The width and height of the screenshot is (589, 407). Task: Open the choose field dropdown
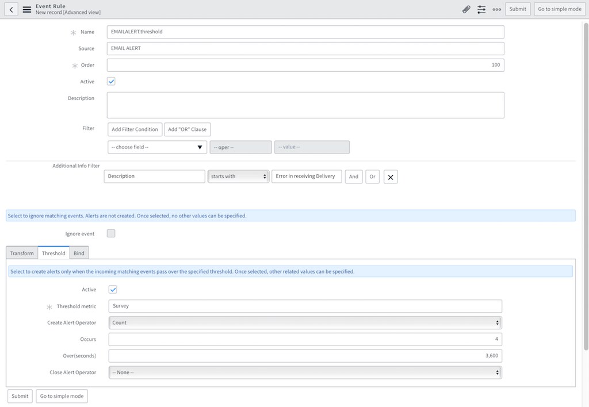coord(157,147)
